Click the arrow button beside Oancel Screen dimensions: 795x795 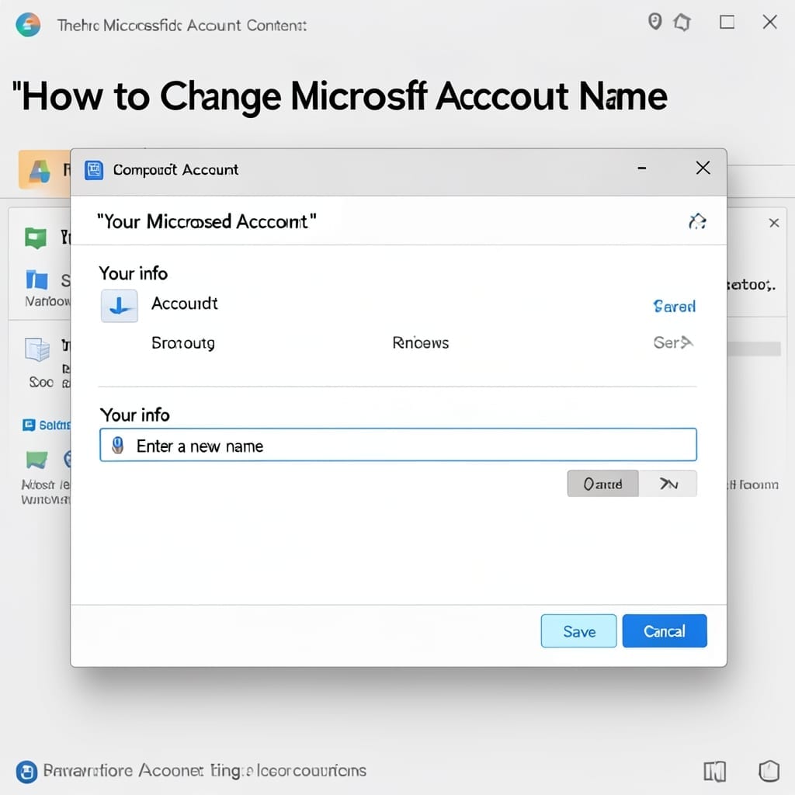coord(668,484)
